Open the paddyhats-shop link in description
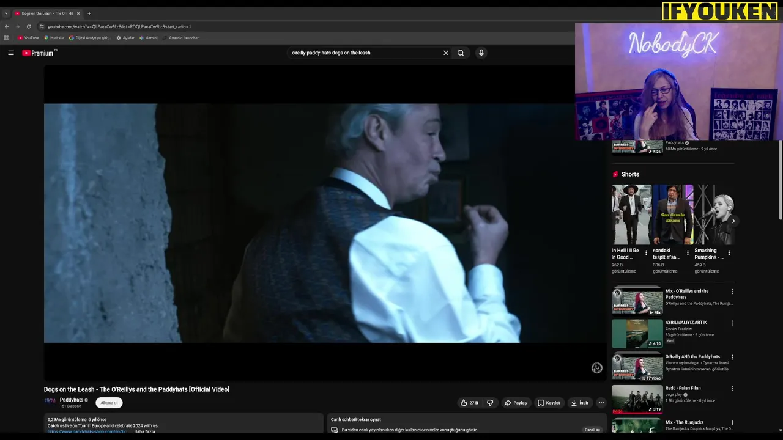783x440 pixels. [87, 431]
